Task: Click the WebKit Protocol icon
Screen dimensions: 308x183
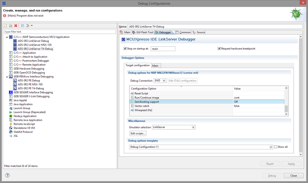Action: pyautogui.click(x=11, y=132)
